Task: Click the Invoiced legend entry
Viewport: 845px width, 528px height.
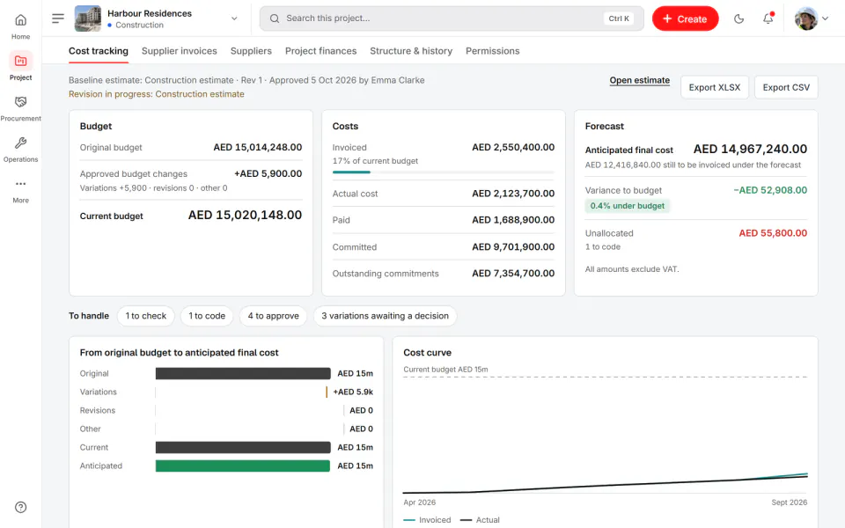Action: (x=428, y=520)
